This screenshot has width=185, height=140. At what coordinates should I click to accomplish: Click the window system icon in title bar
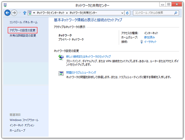coord(5,5)
